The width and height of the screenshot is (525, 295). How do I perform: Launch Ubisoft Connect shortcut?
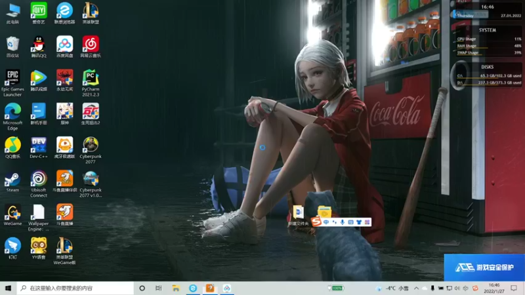[x=39, y=184]
